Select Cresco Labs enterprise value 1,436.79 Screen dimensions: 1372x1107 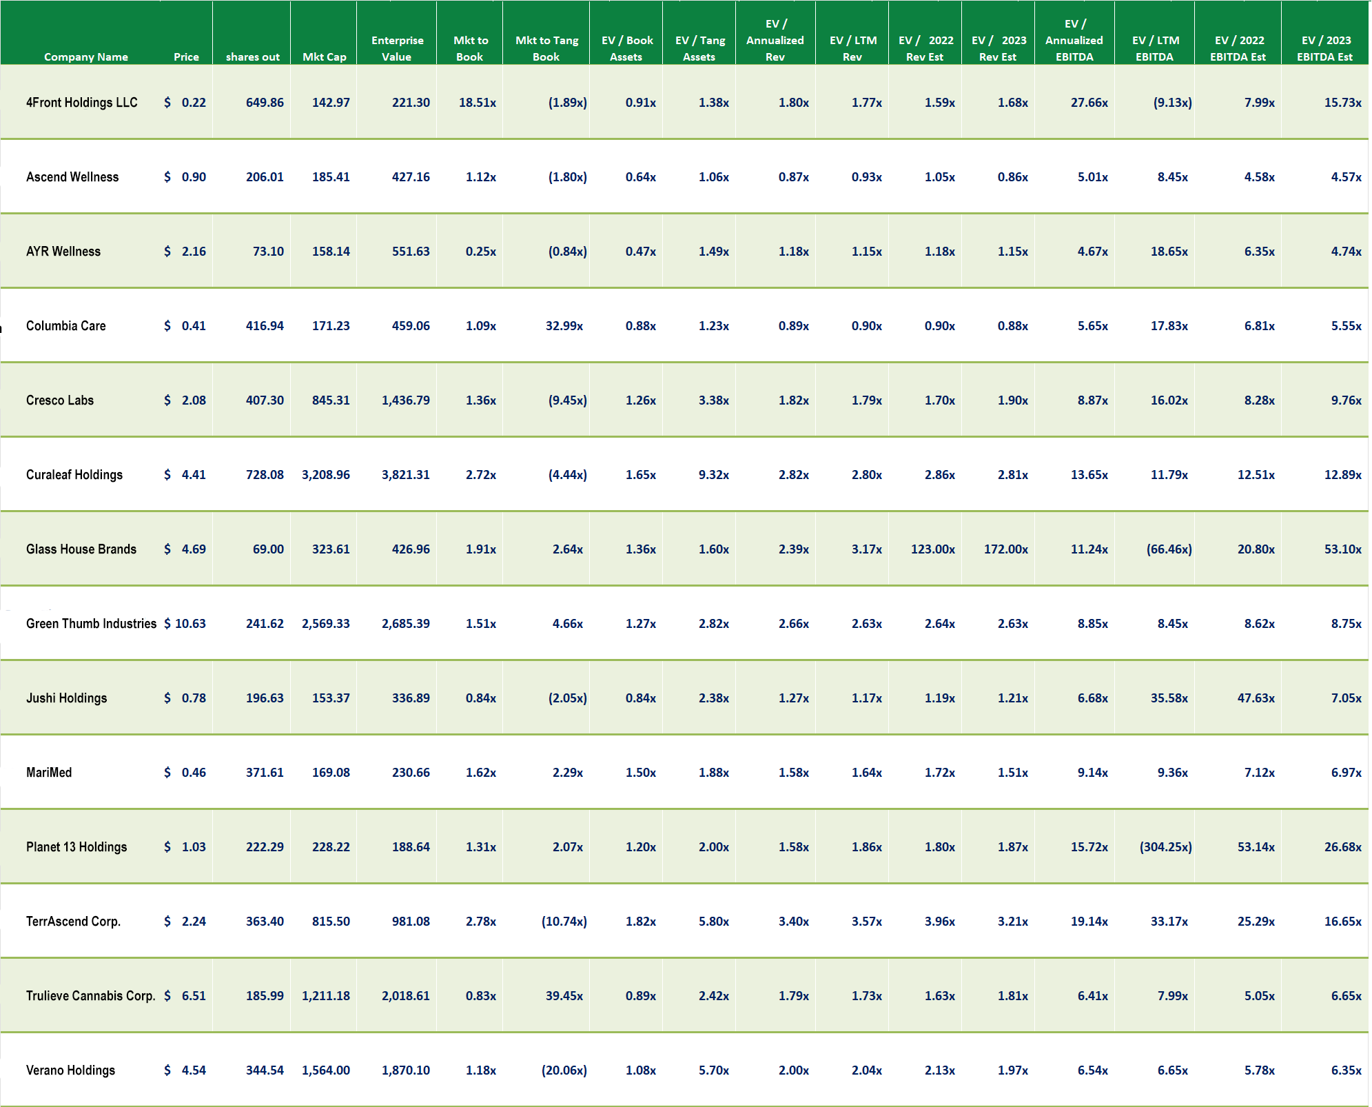click(x=406, y=400)
